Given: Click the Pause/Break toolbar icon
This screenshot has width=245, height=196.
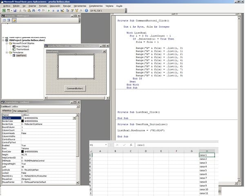Looking at the screenshot, I should (53, 11).
